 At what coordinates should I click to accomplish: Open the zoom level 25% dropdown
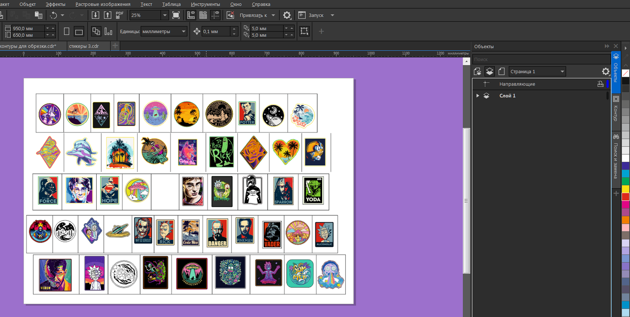tap(165, 15)
